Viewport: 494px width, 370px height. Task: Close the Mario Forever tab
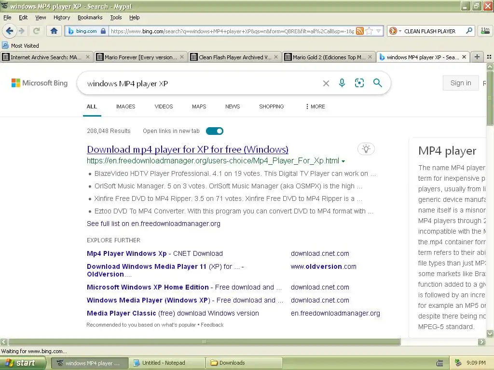point(182,57)
